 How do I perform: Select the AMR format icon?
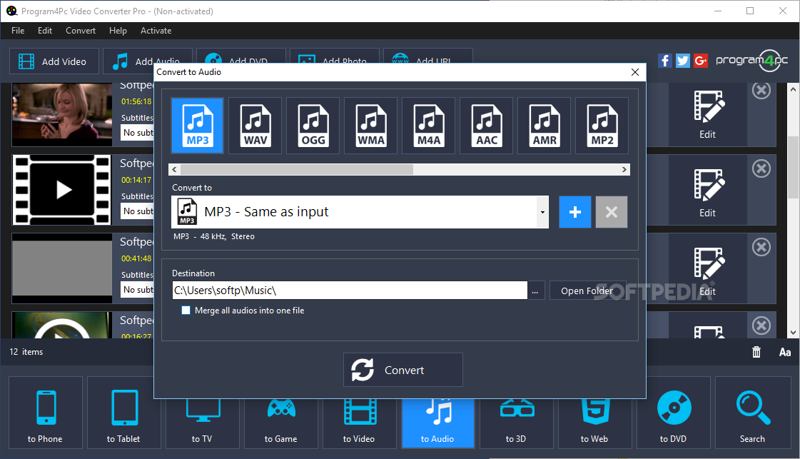[x=545, y=126]
